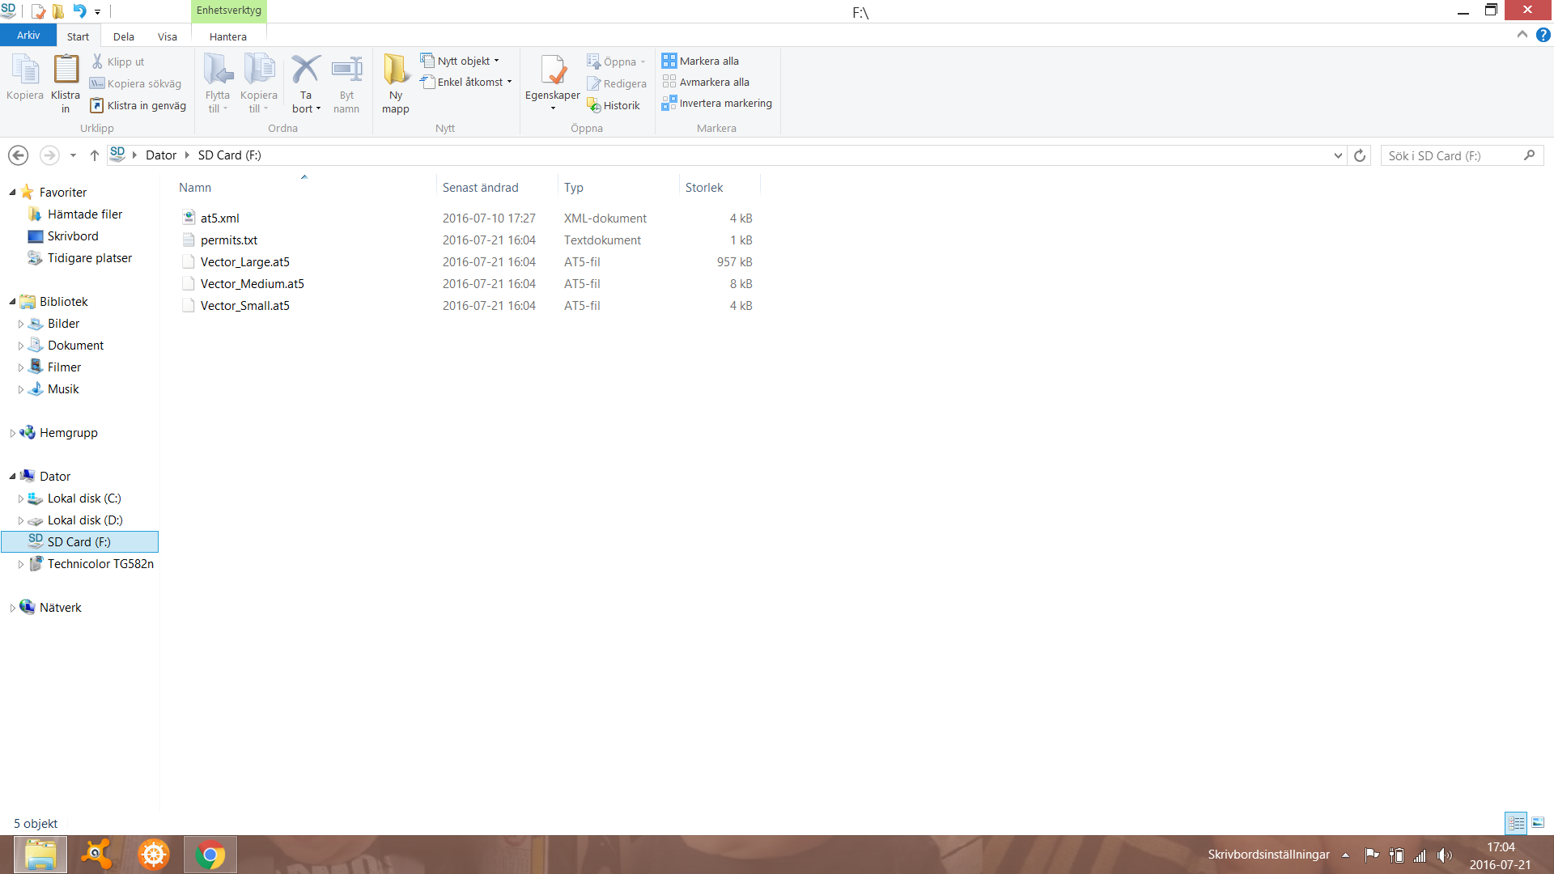Click Klistra in paste icon

[66, 70]
